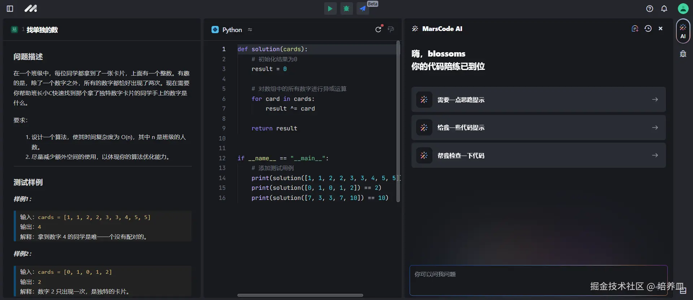
Task: Click the problem title 找单独的数
Action: pyautogui.click(x=42, y=30)
